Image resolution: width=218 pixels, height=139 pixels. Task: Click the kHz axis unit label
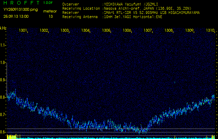[x=3, y=28]
